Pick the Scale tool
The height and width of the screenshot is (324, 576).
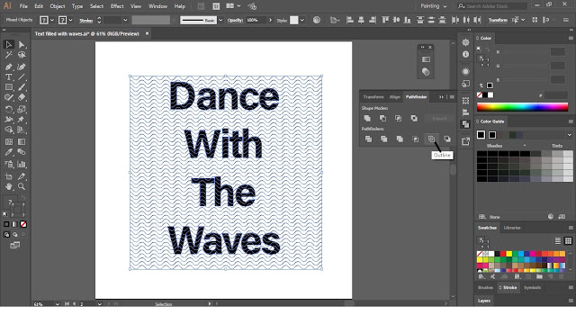22,110
